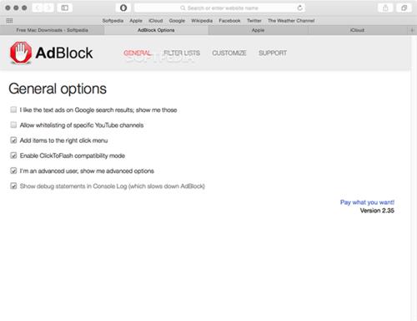Open the Top Sites grid icon
This screenshot has width=417, height=321.
tap(9, 21)
